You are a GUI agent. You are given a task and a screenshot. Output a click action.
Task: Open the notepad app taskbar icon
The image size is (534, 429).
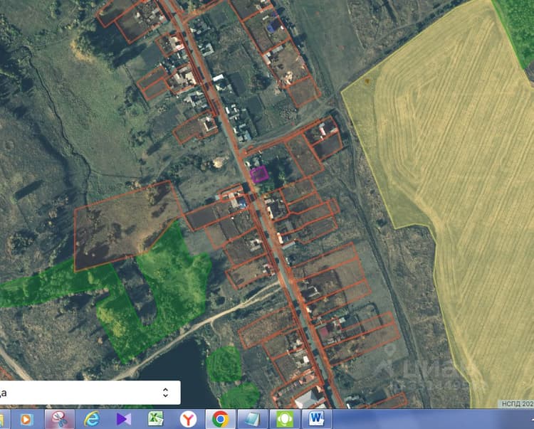pyautogui.click(x=252, y=419)
